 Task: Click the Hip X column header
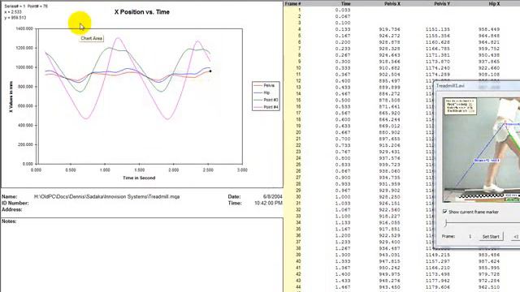tap(494, 3)
